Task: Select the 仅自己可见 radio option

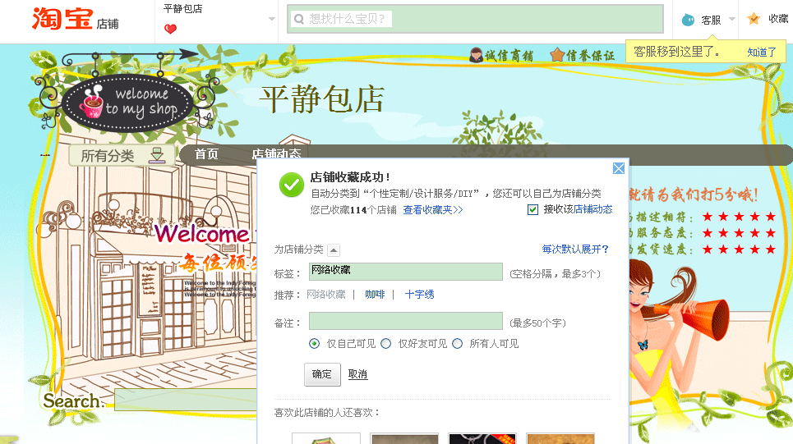Action: 314,344
